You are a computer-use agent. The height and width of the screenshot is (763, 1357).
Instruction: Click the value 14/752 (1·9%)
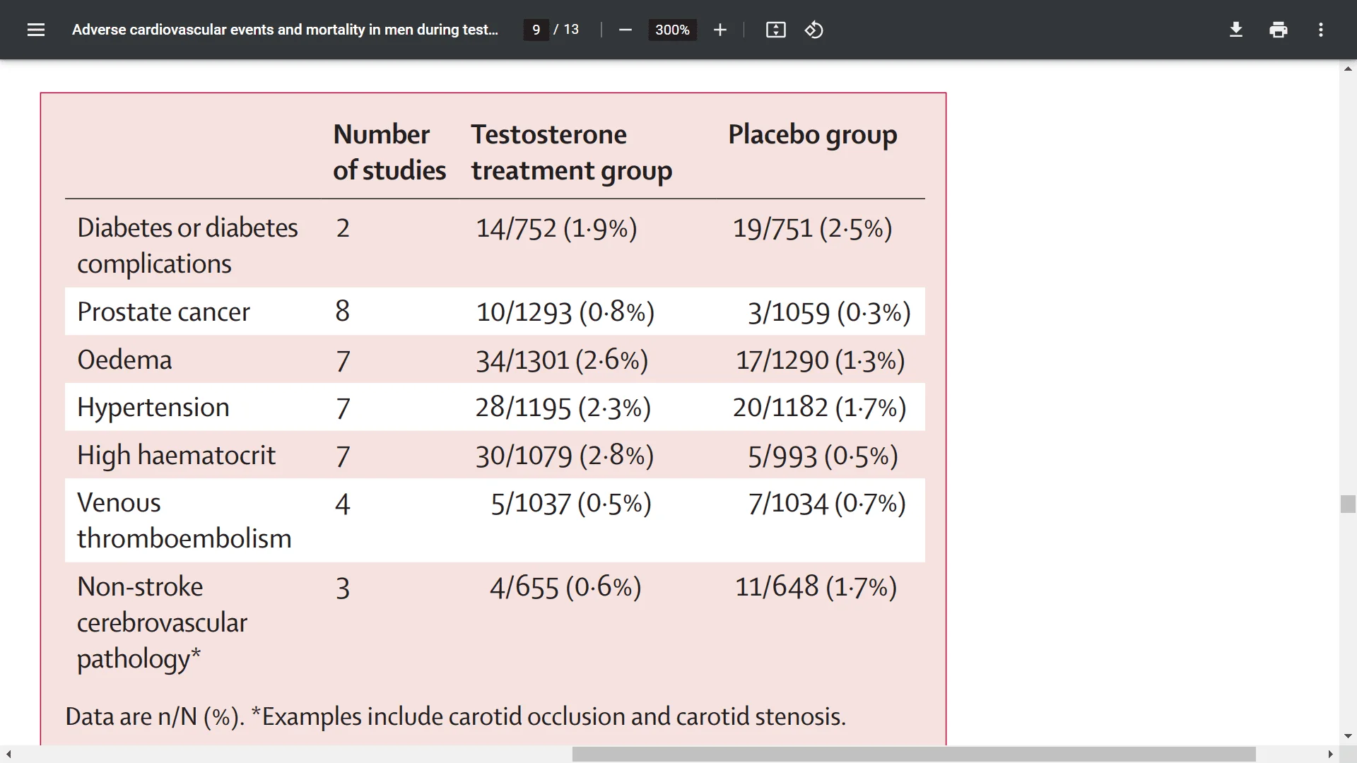pos(556,228)
